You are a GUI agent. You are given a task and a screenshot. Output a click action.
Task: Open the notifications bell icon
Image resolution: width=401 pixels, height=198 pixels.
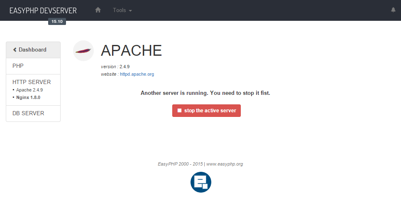click(394, 10)
